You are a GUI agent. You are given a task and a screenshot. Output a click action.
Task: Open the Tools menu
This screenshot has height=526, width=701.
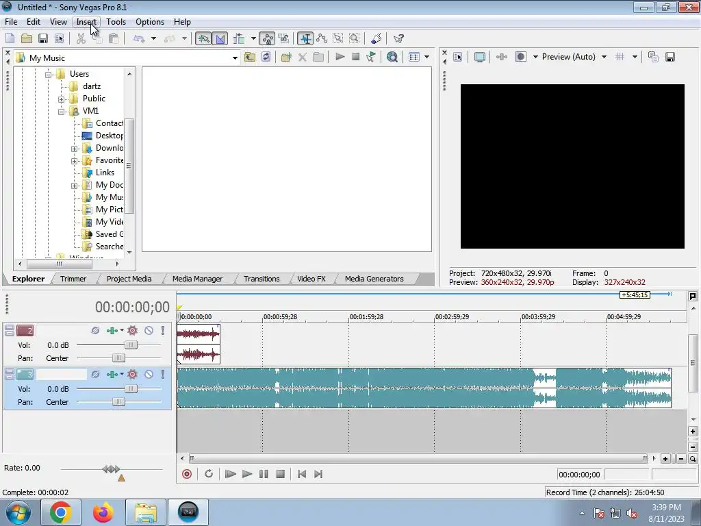[116, 22]
